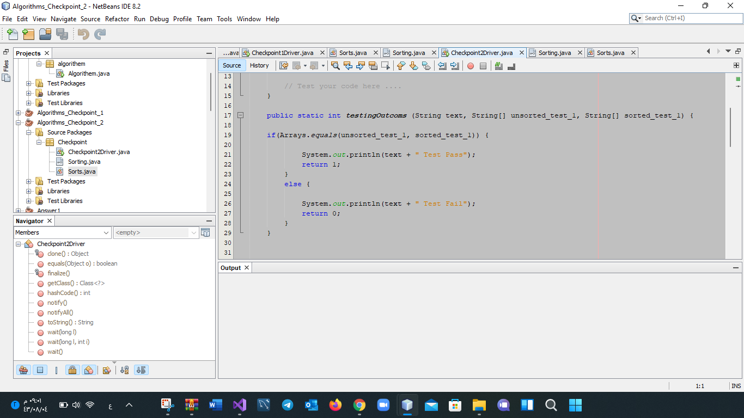
Task: Click the Save All icon
Action: click(62, 34)
